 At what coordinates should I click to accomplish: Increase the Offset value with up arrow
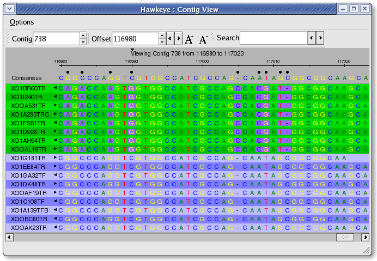pyautogui.click(x=162, y=35)
